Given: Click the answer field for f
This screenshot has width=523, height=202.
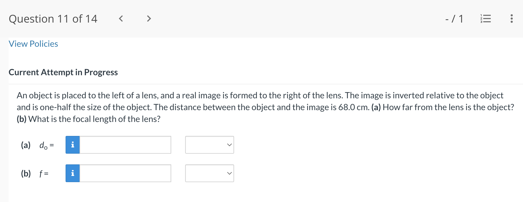Looking at the screenshot, I should (x=125, y=173).
